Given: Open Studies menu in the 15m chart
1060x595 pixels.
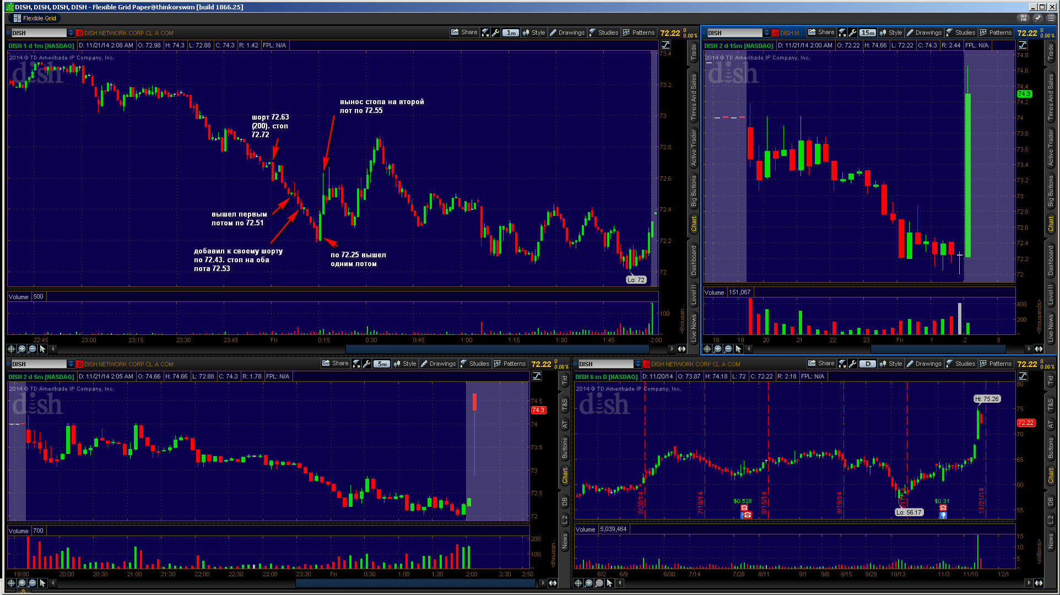Looking at the screenshot, I should pyautogui.click(x=961, y=33).
